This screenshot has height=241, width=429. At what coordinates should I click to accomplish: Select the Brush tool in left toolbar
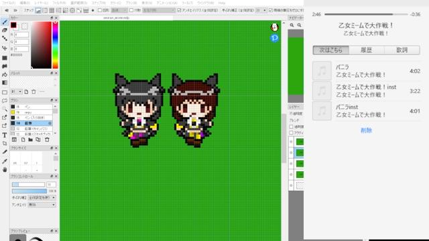pyautogui.click(x=5, y=21)
